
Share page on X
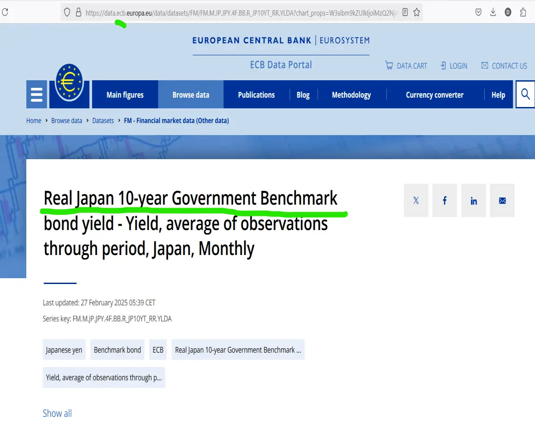click(x=416, y=200)
